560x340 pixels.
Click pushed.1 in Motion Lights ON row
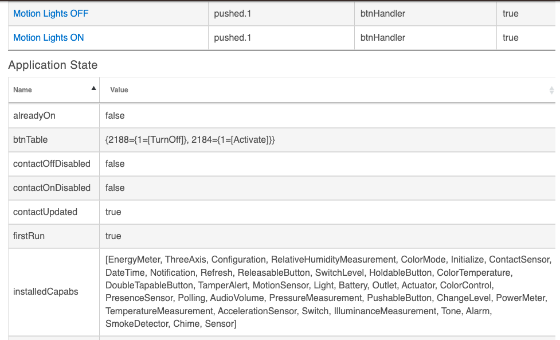coord(233,37)
